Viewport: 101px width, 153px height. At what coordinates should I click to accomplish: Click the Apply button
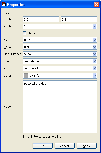87,146
